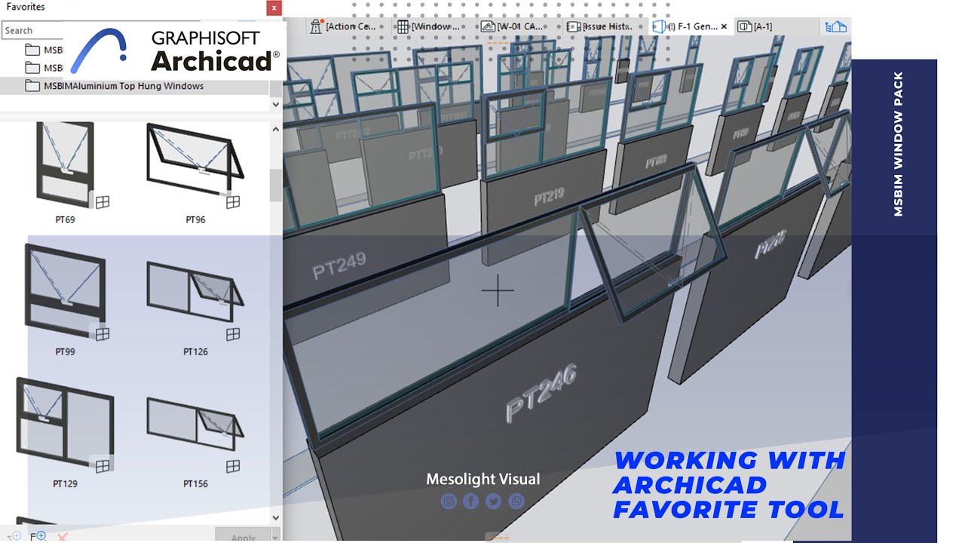Select the PT99 window favorite thumbnail
965x543 pixels.
(x=65, y=290)
